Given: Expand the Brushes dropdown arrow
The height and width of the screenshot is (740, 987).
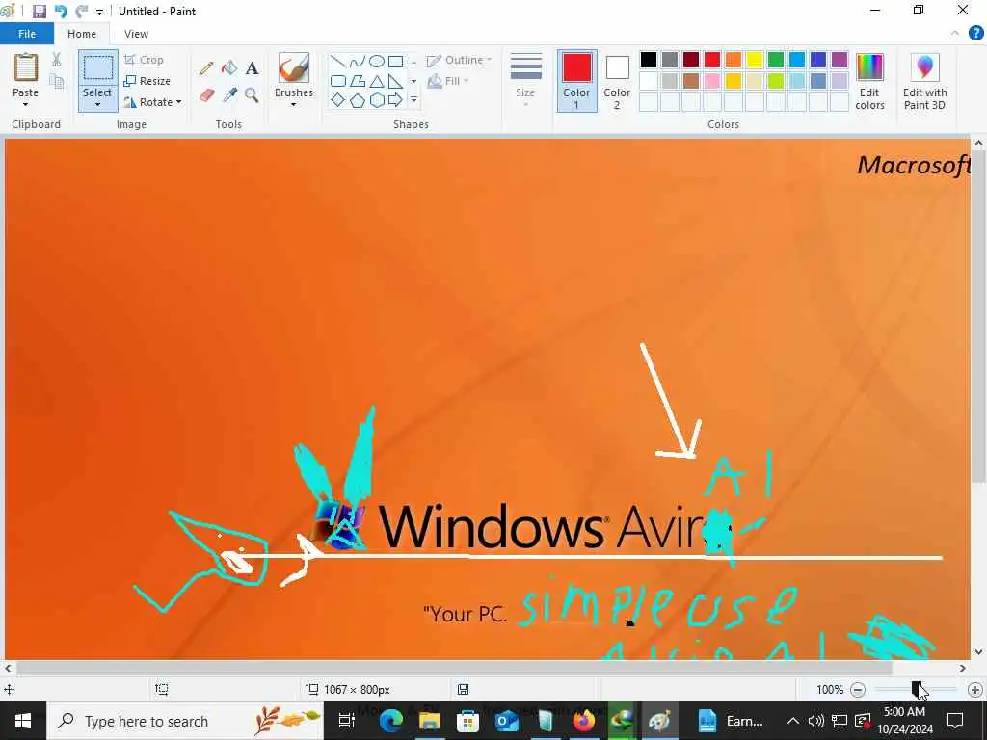Looking at the screenshot, I should [294, 104].
